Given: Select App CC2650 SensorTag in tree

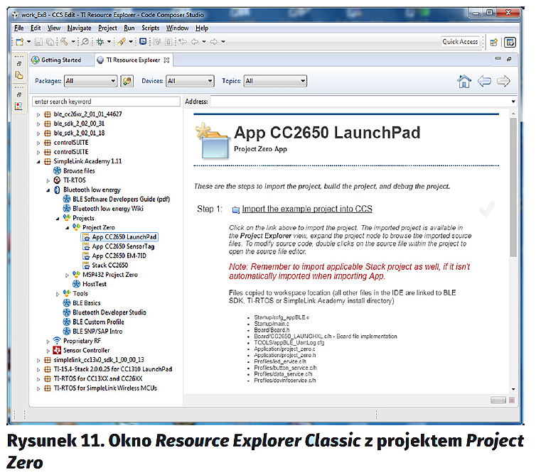Looking at the screenshot, I should click(124, 246).
